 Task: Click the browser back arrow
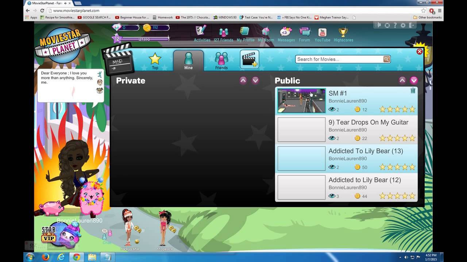pyautogui.click(x=28, y=11)
